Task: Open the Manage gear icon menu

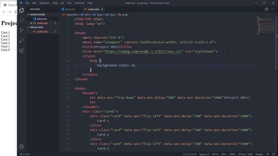Action: [22, 146]
